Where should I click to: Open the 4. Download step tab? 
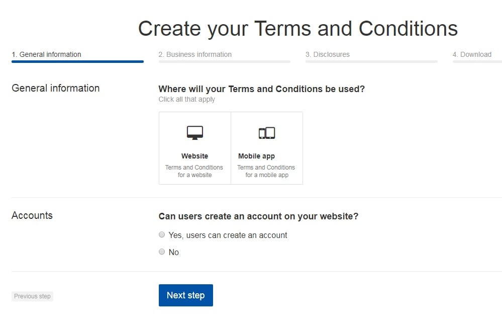click(x=472, y=54)
